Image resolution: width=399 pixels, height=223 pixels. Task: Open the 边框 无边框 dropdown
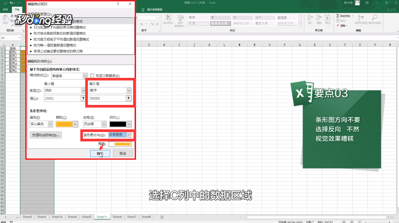coord(94,124)
